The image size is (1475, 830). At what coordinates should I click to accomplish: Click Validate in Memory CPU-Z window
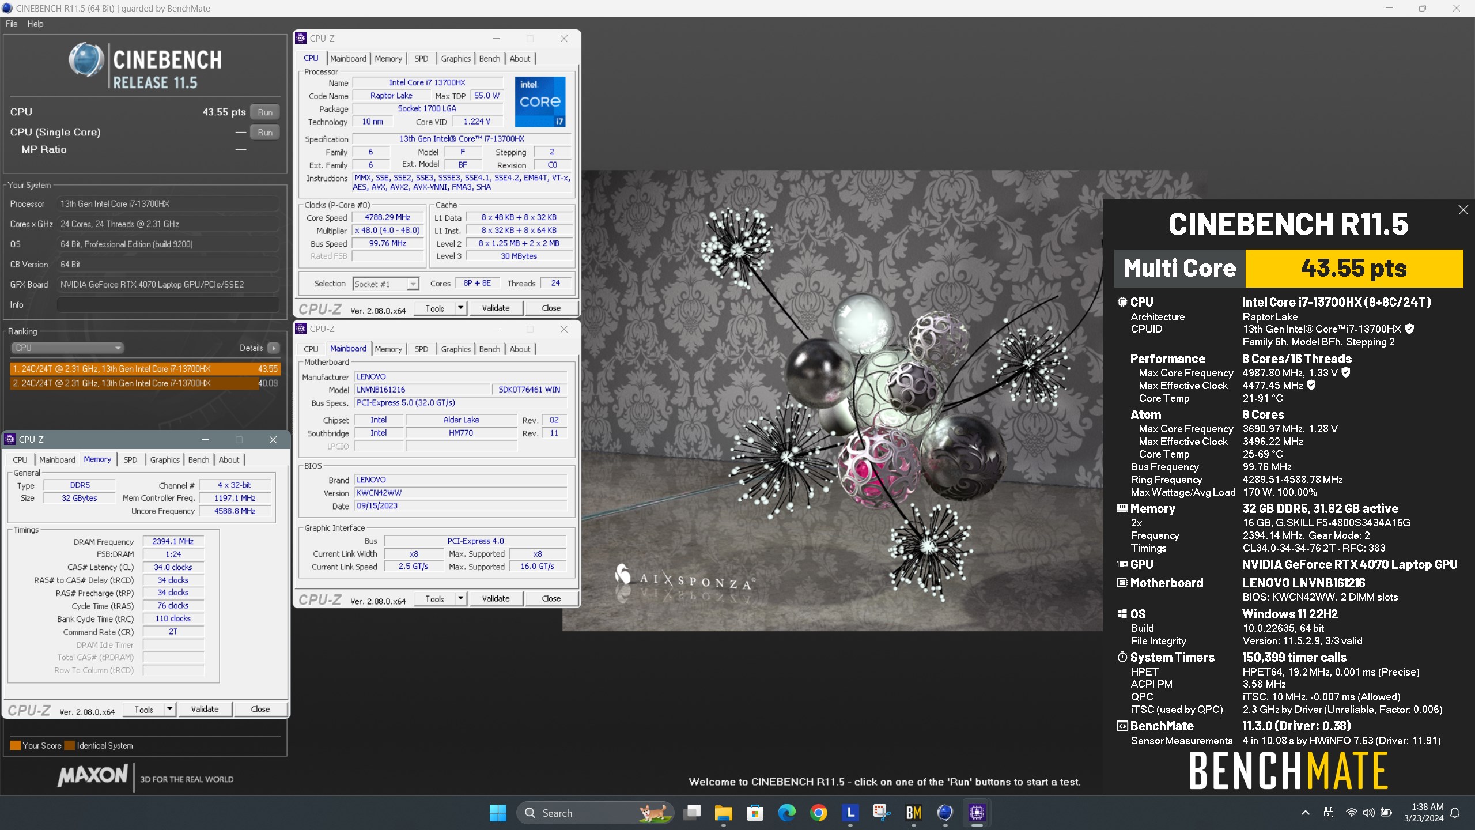[205, 709]
